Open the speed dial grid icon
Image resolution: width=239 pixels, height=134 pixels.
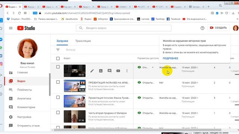(x=25, y=13)
